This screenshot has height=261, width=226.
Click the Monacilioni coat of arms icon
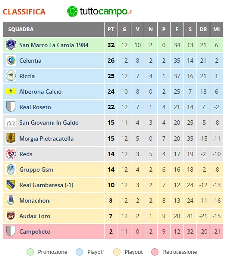pyautogui.click(x=11, y=200)
